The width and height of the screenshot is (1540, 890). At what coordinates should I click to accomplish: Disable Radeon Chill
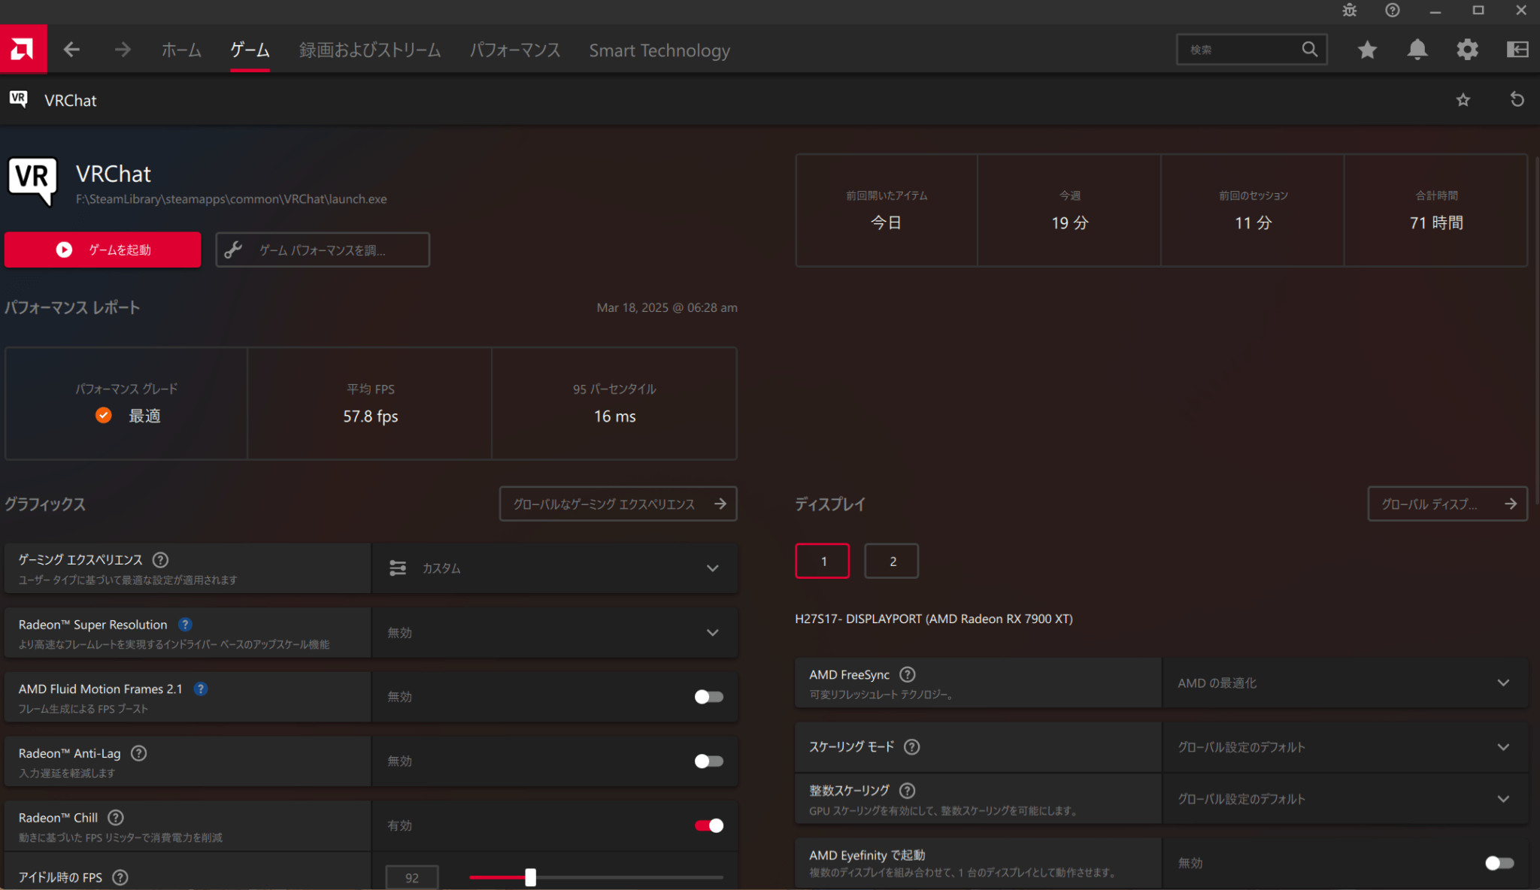pyautogui.click(x=708, y=825)
